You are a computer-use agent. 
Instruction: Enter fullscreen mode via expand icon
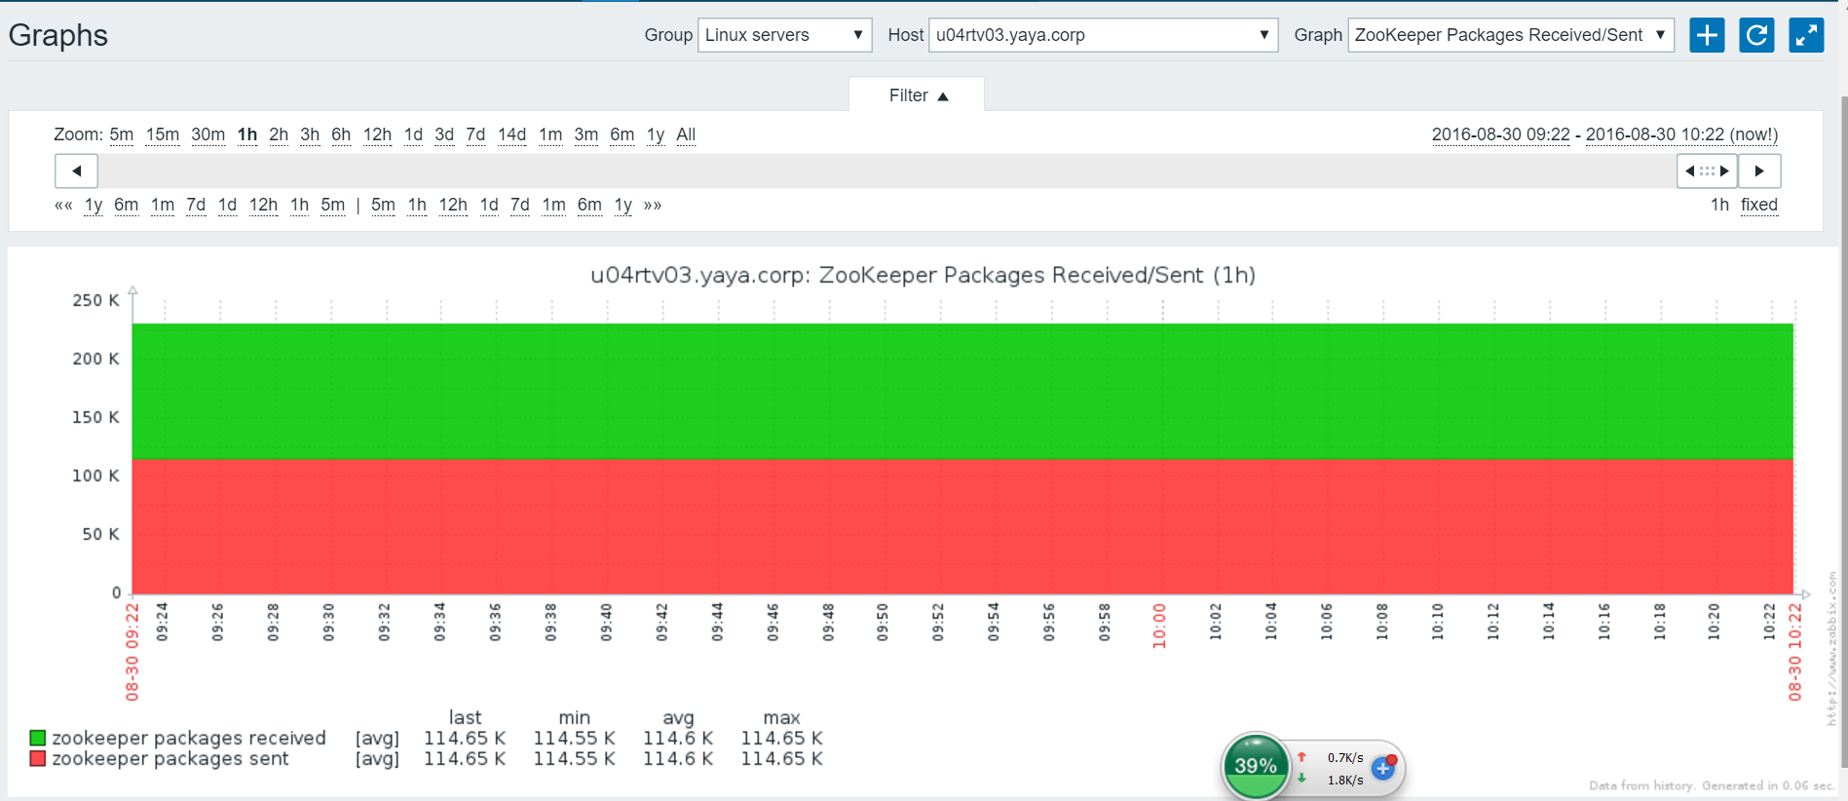point(1806,35)
